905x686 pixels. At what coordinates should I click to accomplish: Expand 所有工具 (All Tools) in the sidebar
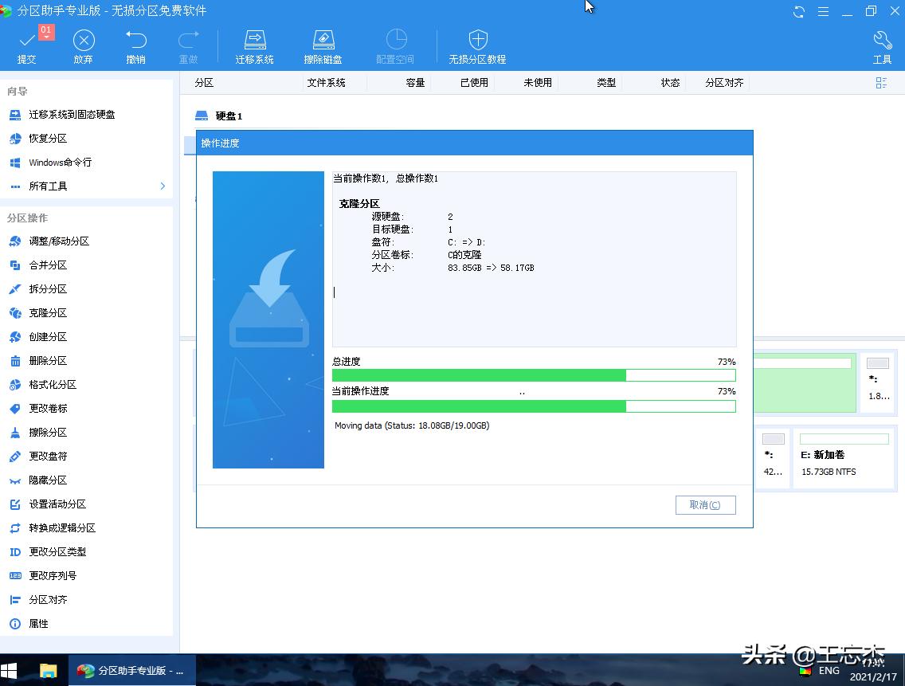tap(50, 186)
